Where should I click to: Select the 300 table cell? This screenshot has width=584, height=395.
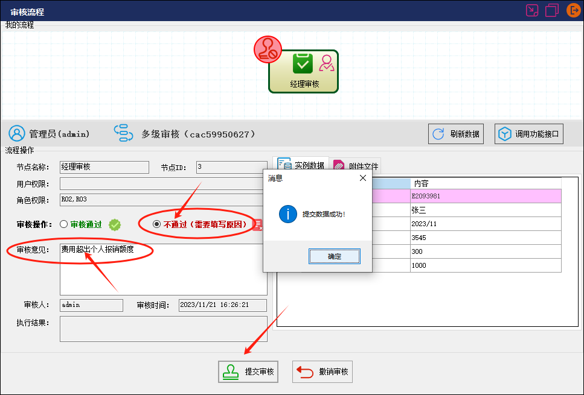click(x=486, y=251)
